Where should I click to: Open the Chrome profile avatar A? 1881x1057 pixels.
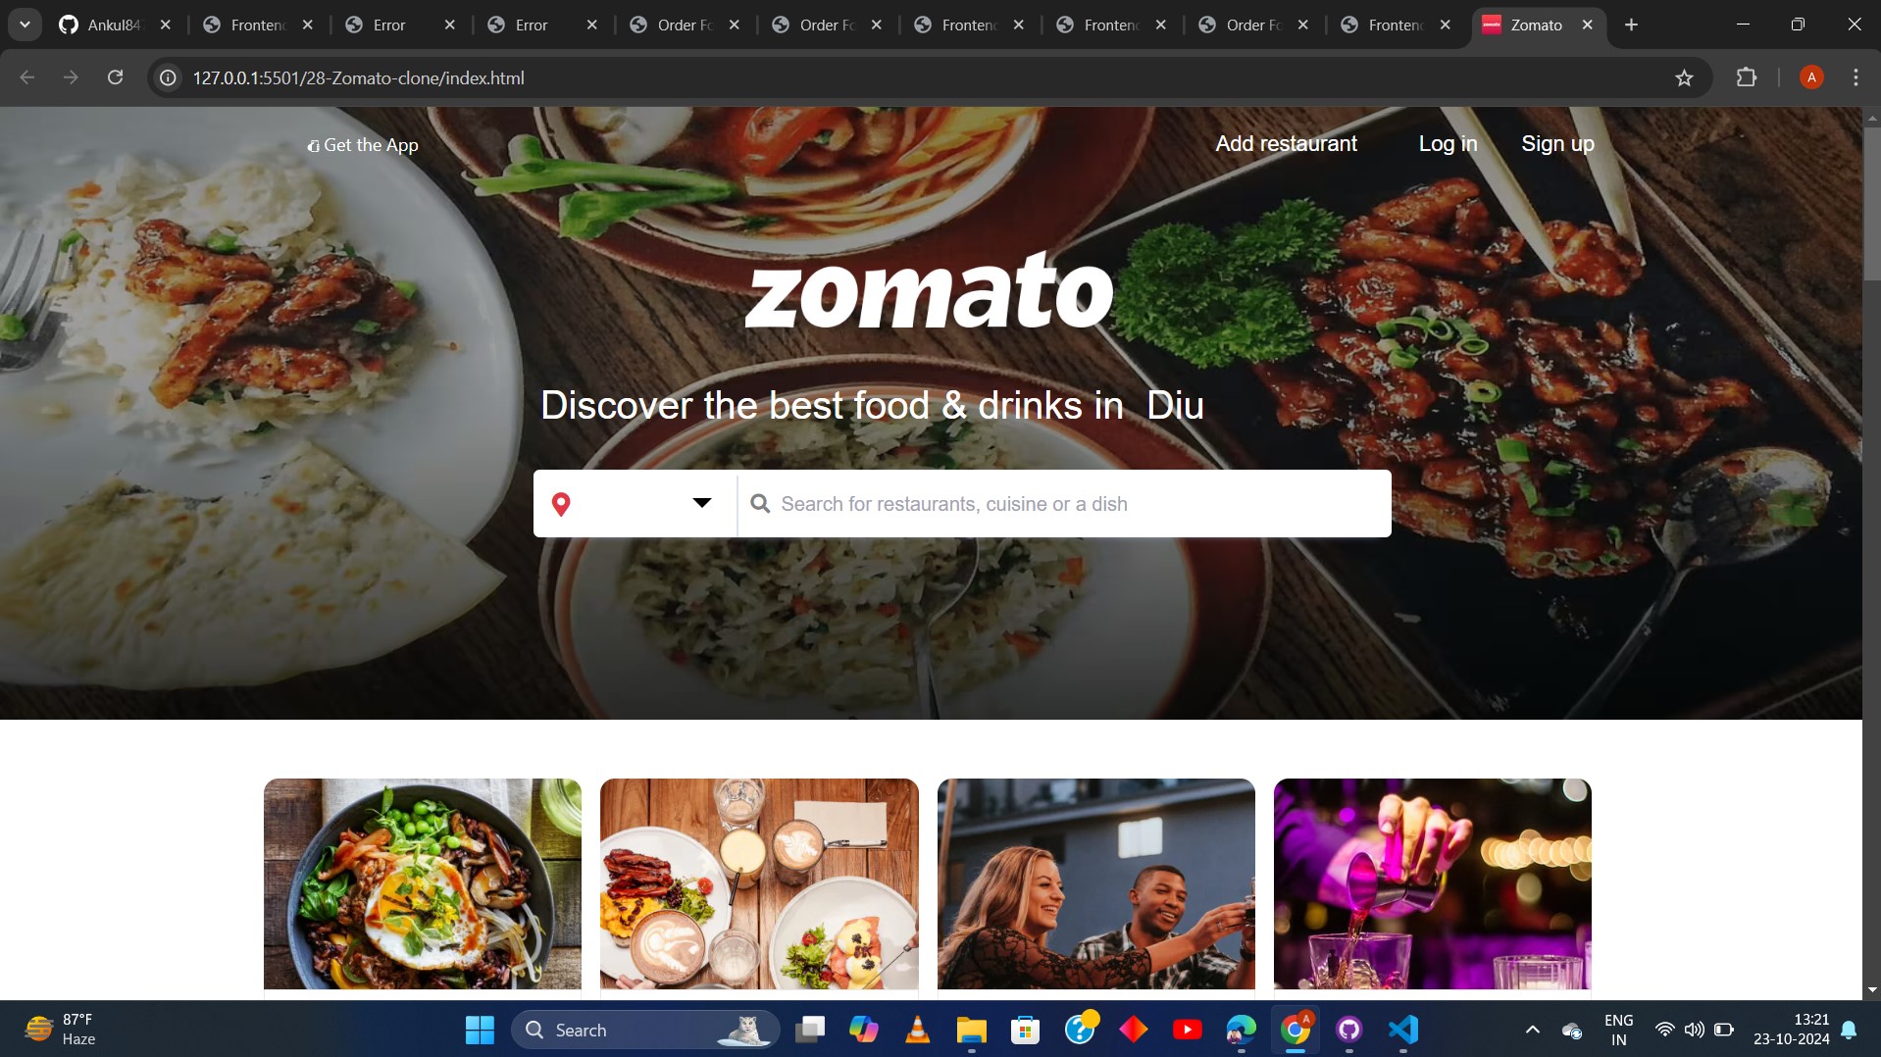coord(1811,77)
